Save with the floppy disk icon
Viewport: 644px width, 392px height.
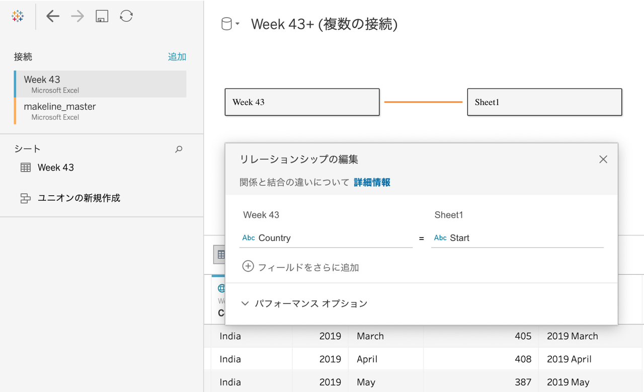[x=102, y=16]
